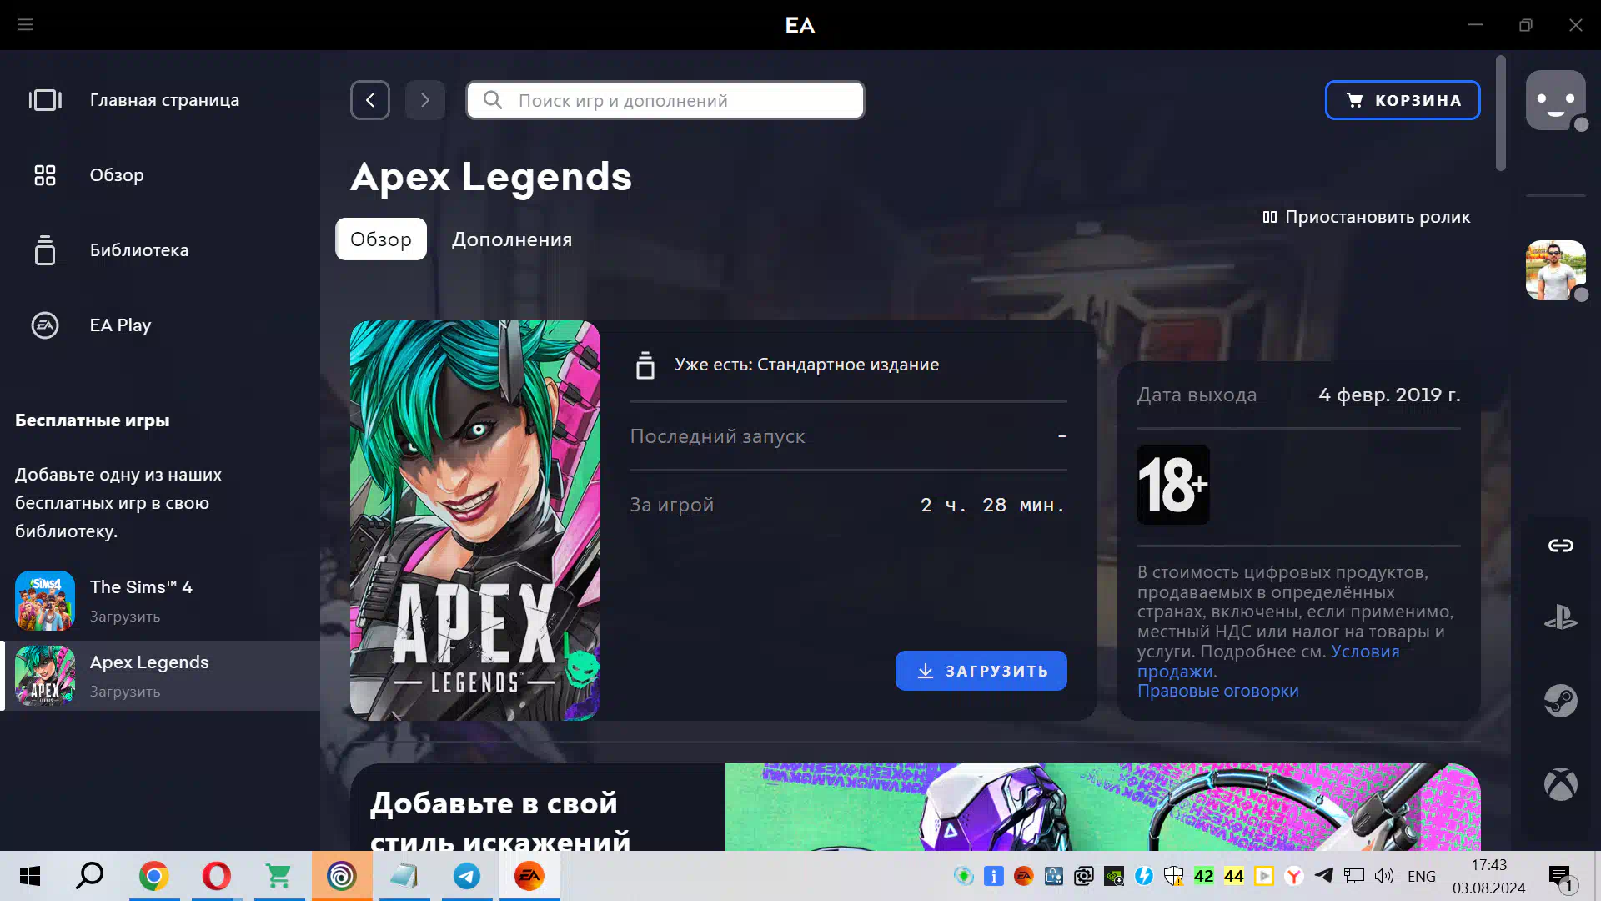Click the Загрузить download button
The image size is (1601, 901).
981,671
